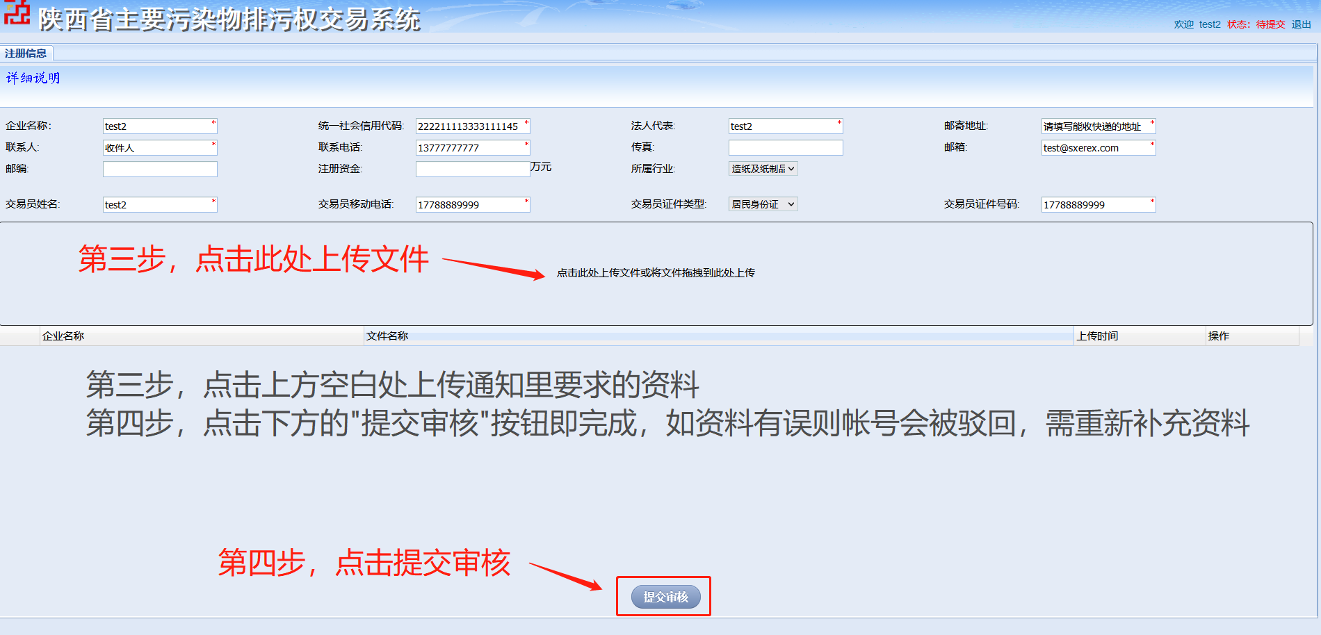Expand the 所属行业 dropdown
This screenshot has width=1321, height=635.
pyautogui.click(x=763, y=168)
